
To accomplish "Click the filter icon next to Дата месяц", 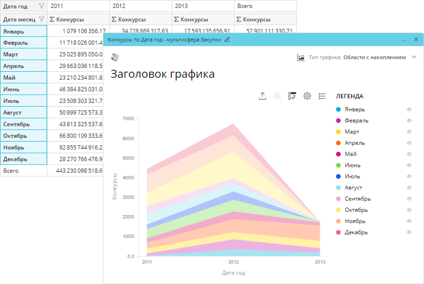I will click(41, 19).
